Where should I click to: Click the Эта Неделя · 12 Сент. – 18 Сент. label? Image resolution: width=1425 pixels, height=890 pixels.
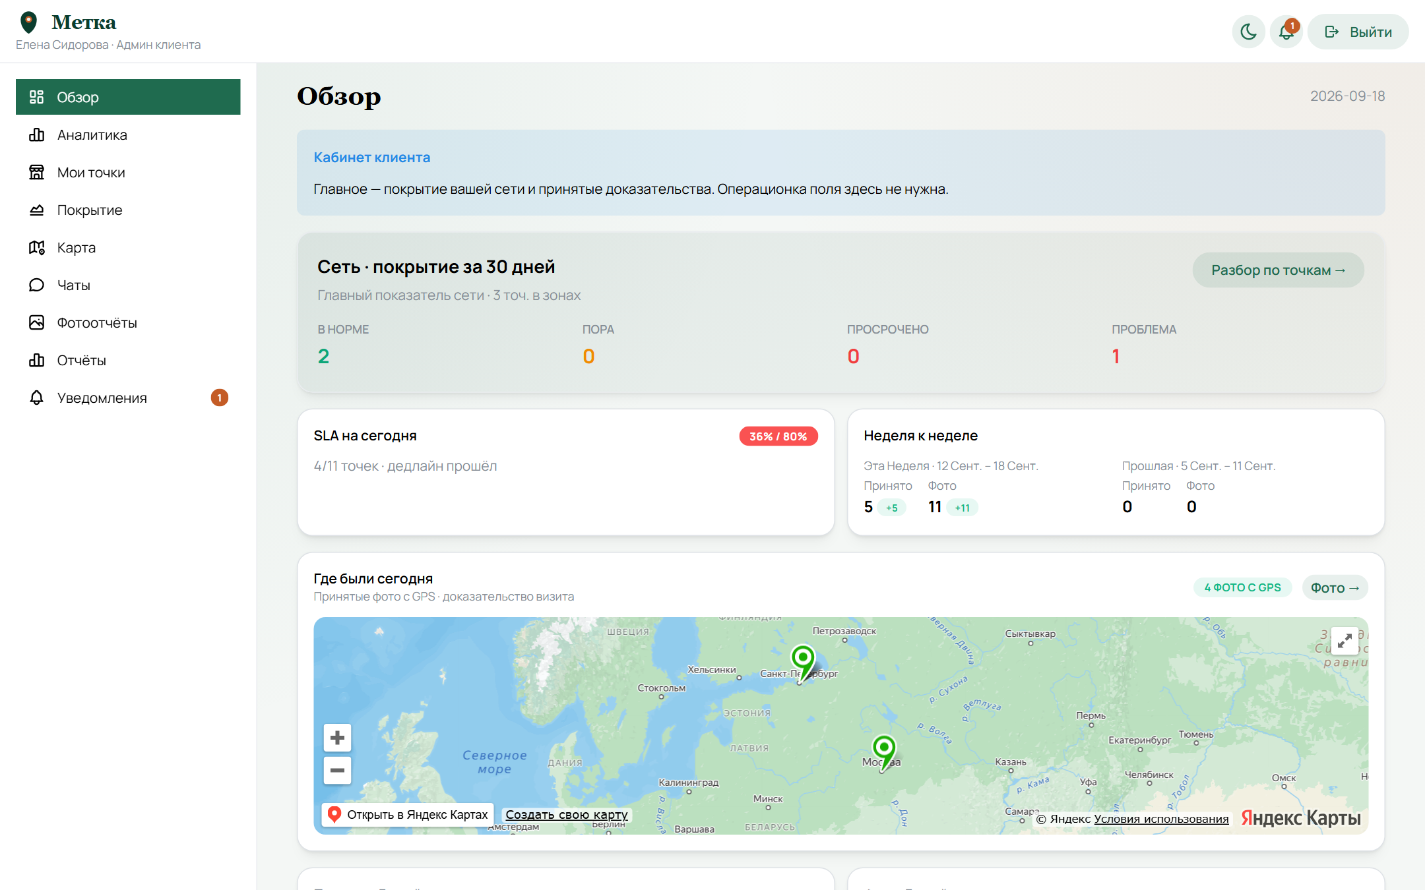click(951, 465)
